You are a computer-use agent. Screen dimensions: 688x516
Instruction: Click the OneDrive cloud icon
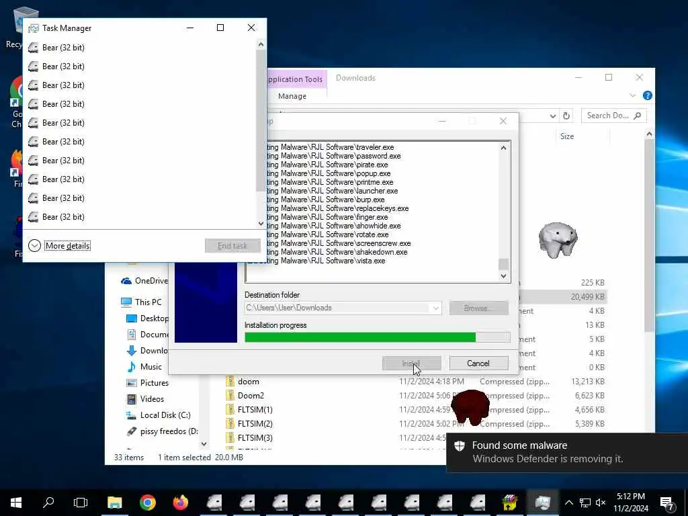click(126, 281)
